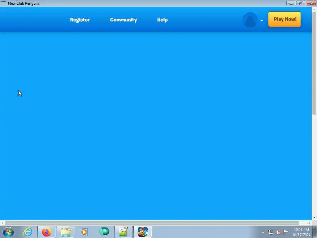
Task: Open Windows Explorer folder icon
Action: tap(66, 232)
